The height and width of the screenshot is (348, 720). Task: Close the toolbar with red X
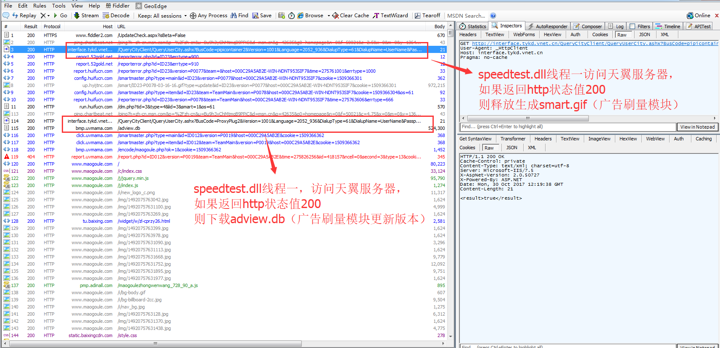(x=717, y=16)
